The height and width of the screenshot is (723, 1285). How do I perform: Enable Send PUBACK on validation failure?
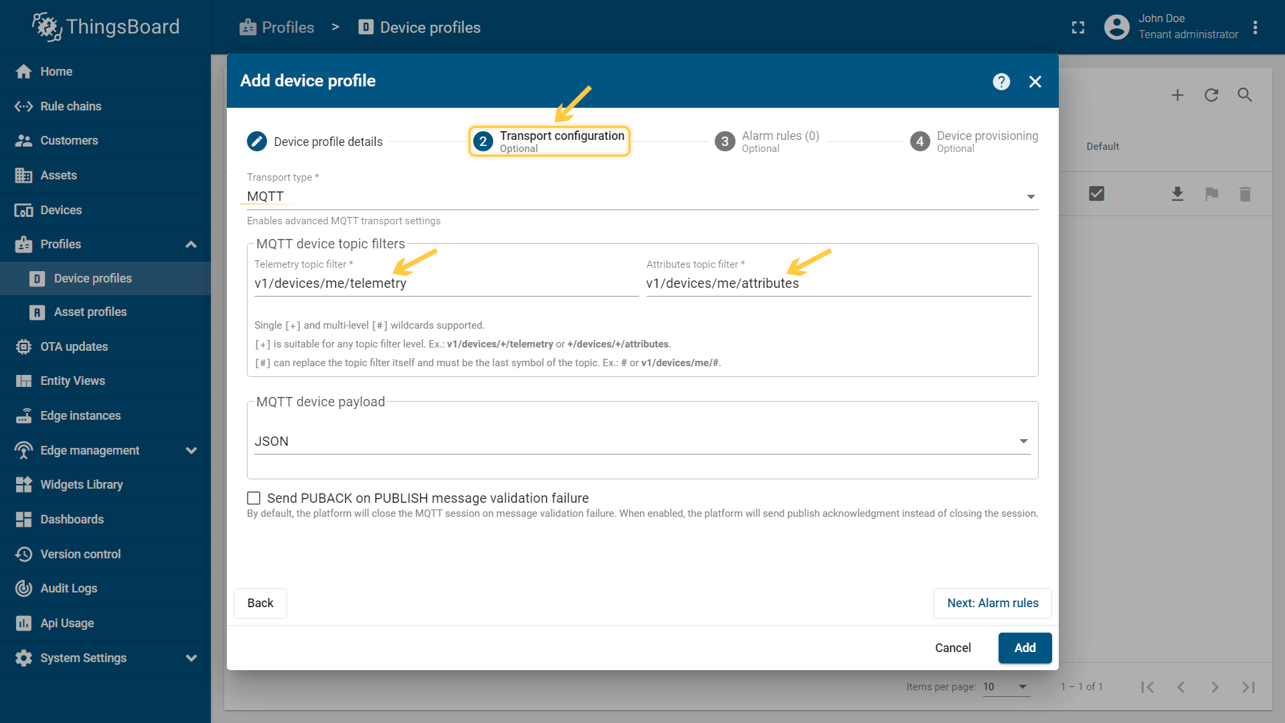(x=254, y=498)
